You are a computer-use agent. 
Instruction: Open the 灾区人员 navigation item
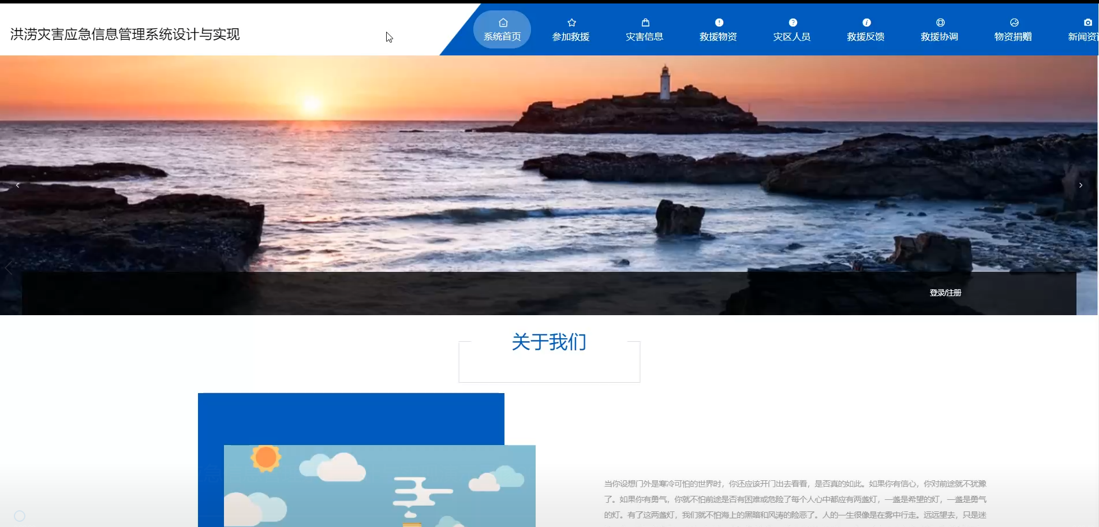click(x=792, y=36)
